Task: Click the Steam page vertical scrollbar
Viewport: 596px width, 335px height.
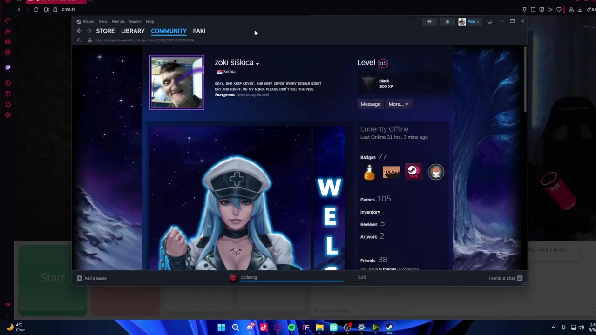Action: [x=525, y=79]
